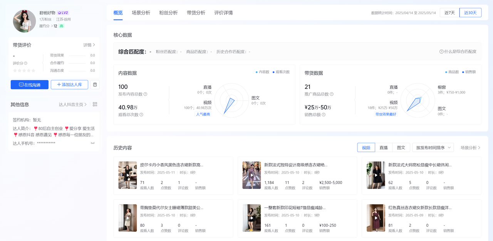
Task: Click the 内容数据 radar chart
Action: pos(231,101)
